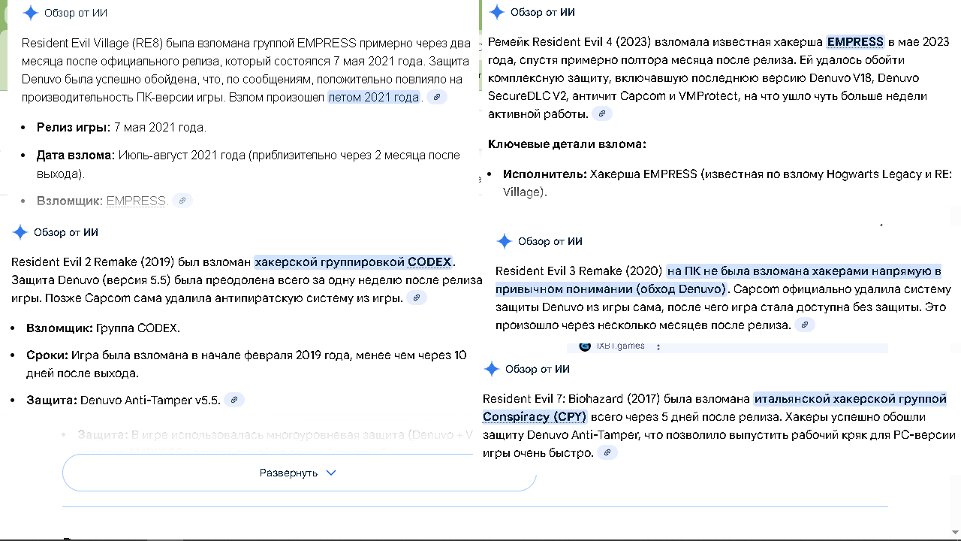
Task: Click highlighted 'EMPRESS' in Resident Evil 4 overview
Action: click(854, 42)
